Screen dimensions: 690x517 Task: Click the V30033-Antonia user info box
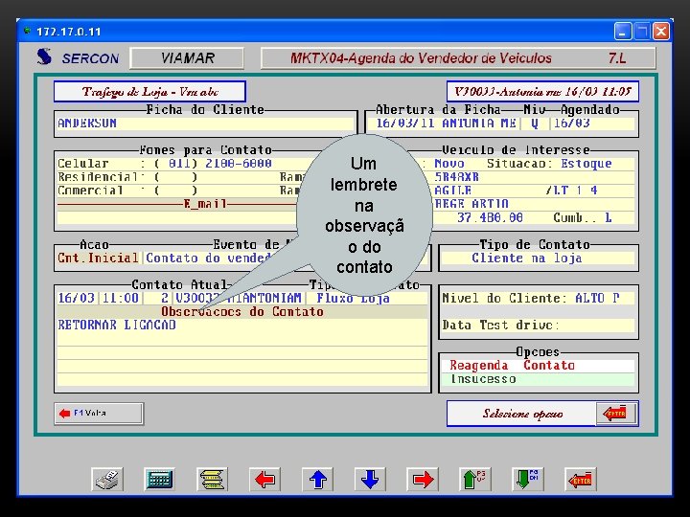tap(542, 92)
